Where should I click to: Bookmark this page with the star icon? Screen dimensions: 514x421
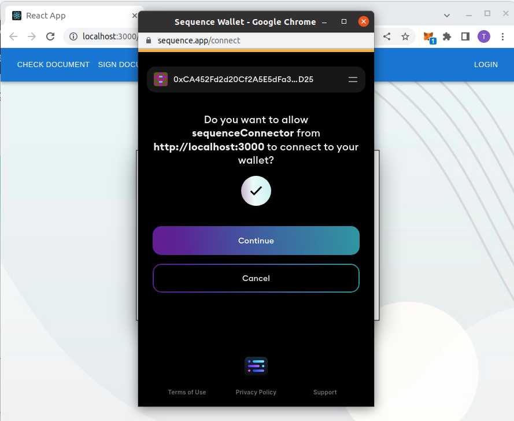pyautogui.click(x=405, y=36)
